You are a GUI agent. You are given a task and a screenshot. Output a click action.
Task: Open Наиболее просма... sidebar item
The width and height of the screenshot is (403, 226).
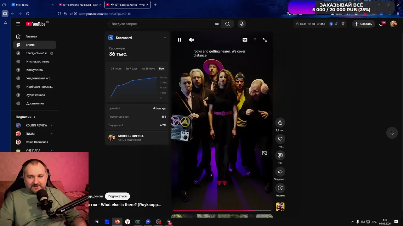tap(35, 87)
